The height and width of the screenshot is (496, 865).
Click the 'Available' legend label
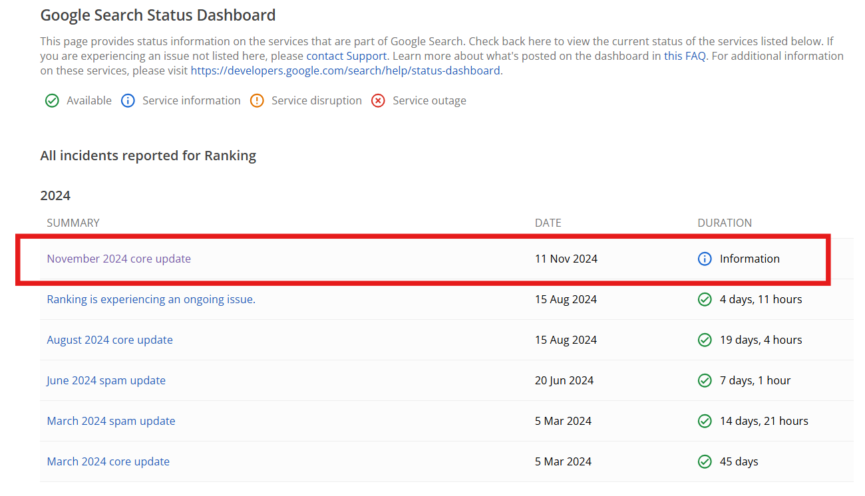89,100
